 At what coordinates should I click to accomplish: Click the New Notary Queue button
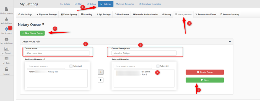pos(33,33)
